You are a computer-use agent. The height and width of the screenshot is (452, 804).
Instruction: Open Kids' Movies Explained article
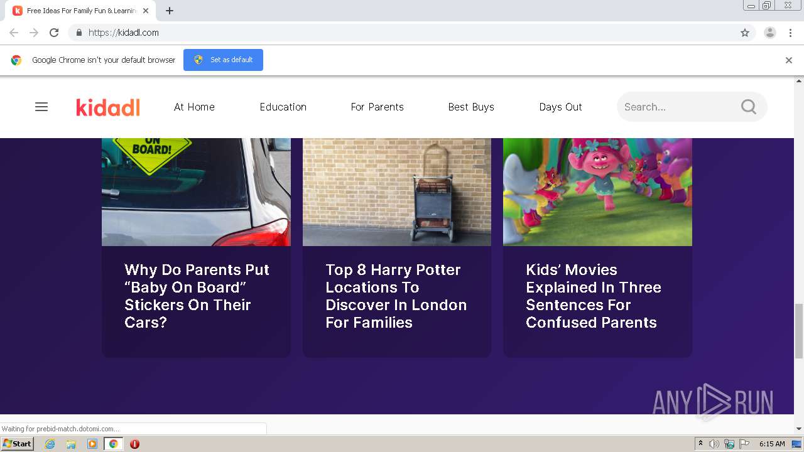(594, 296)
